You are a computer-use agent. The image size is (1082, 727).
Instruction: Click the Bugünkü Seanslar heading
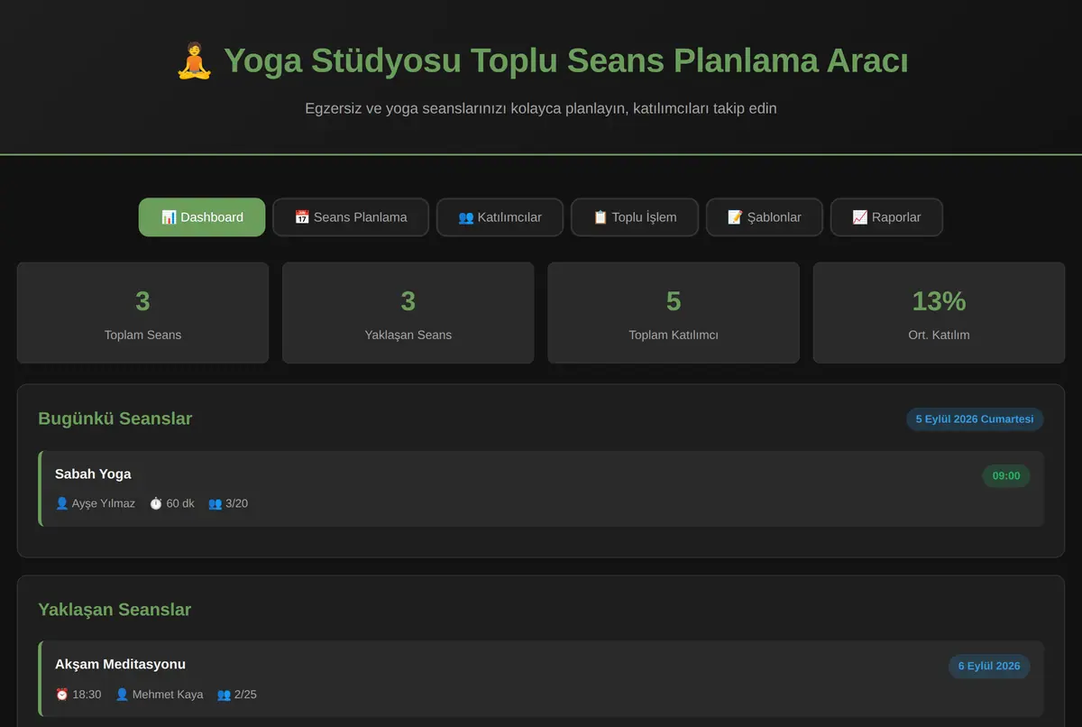pyautogui.click(x=115, y=419)
